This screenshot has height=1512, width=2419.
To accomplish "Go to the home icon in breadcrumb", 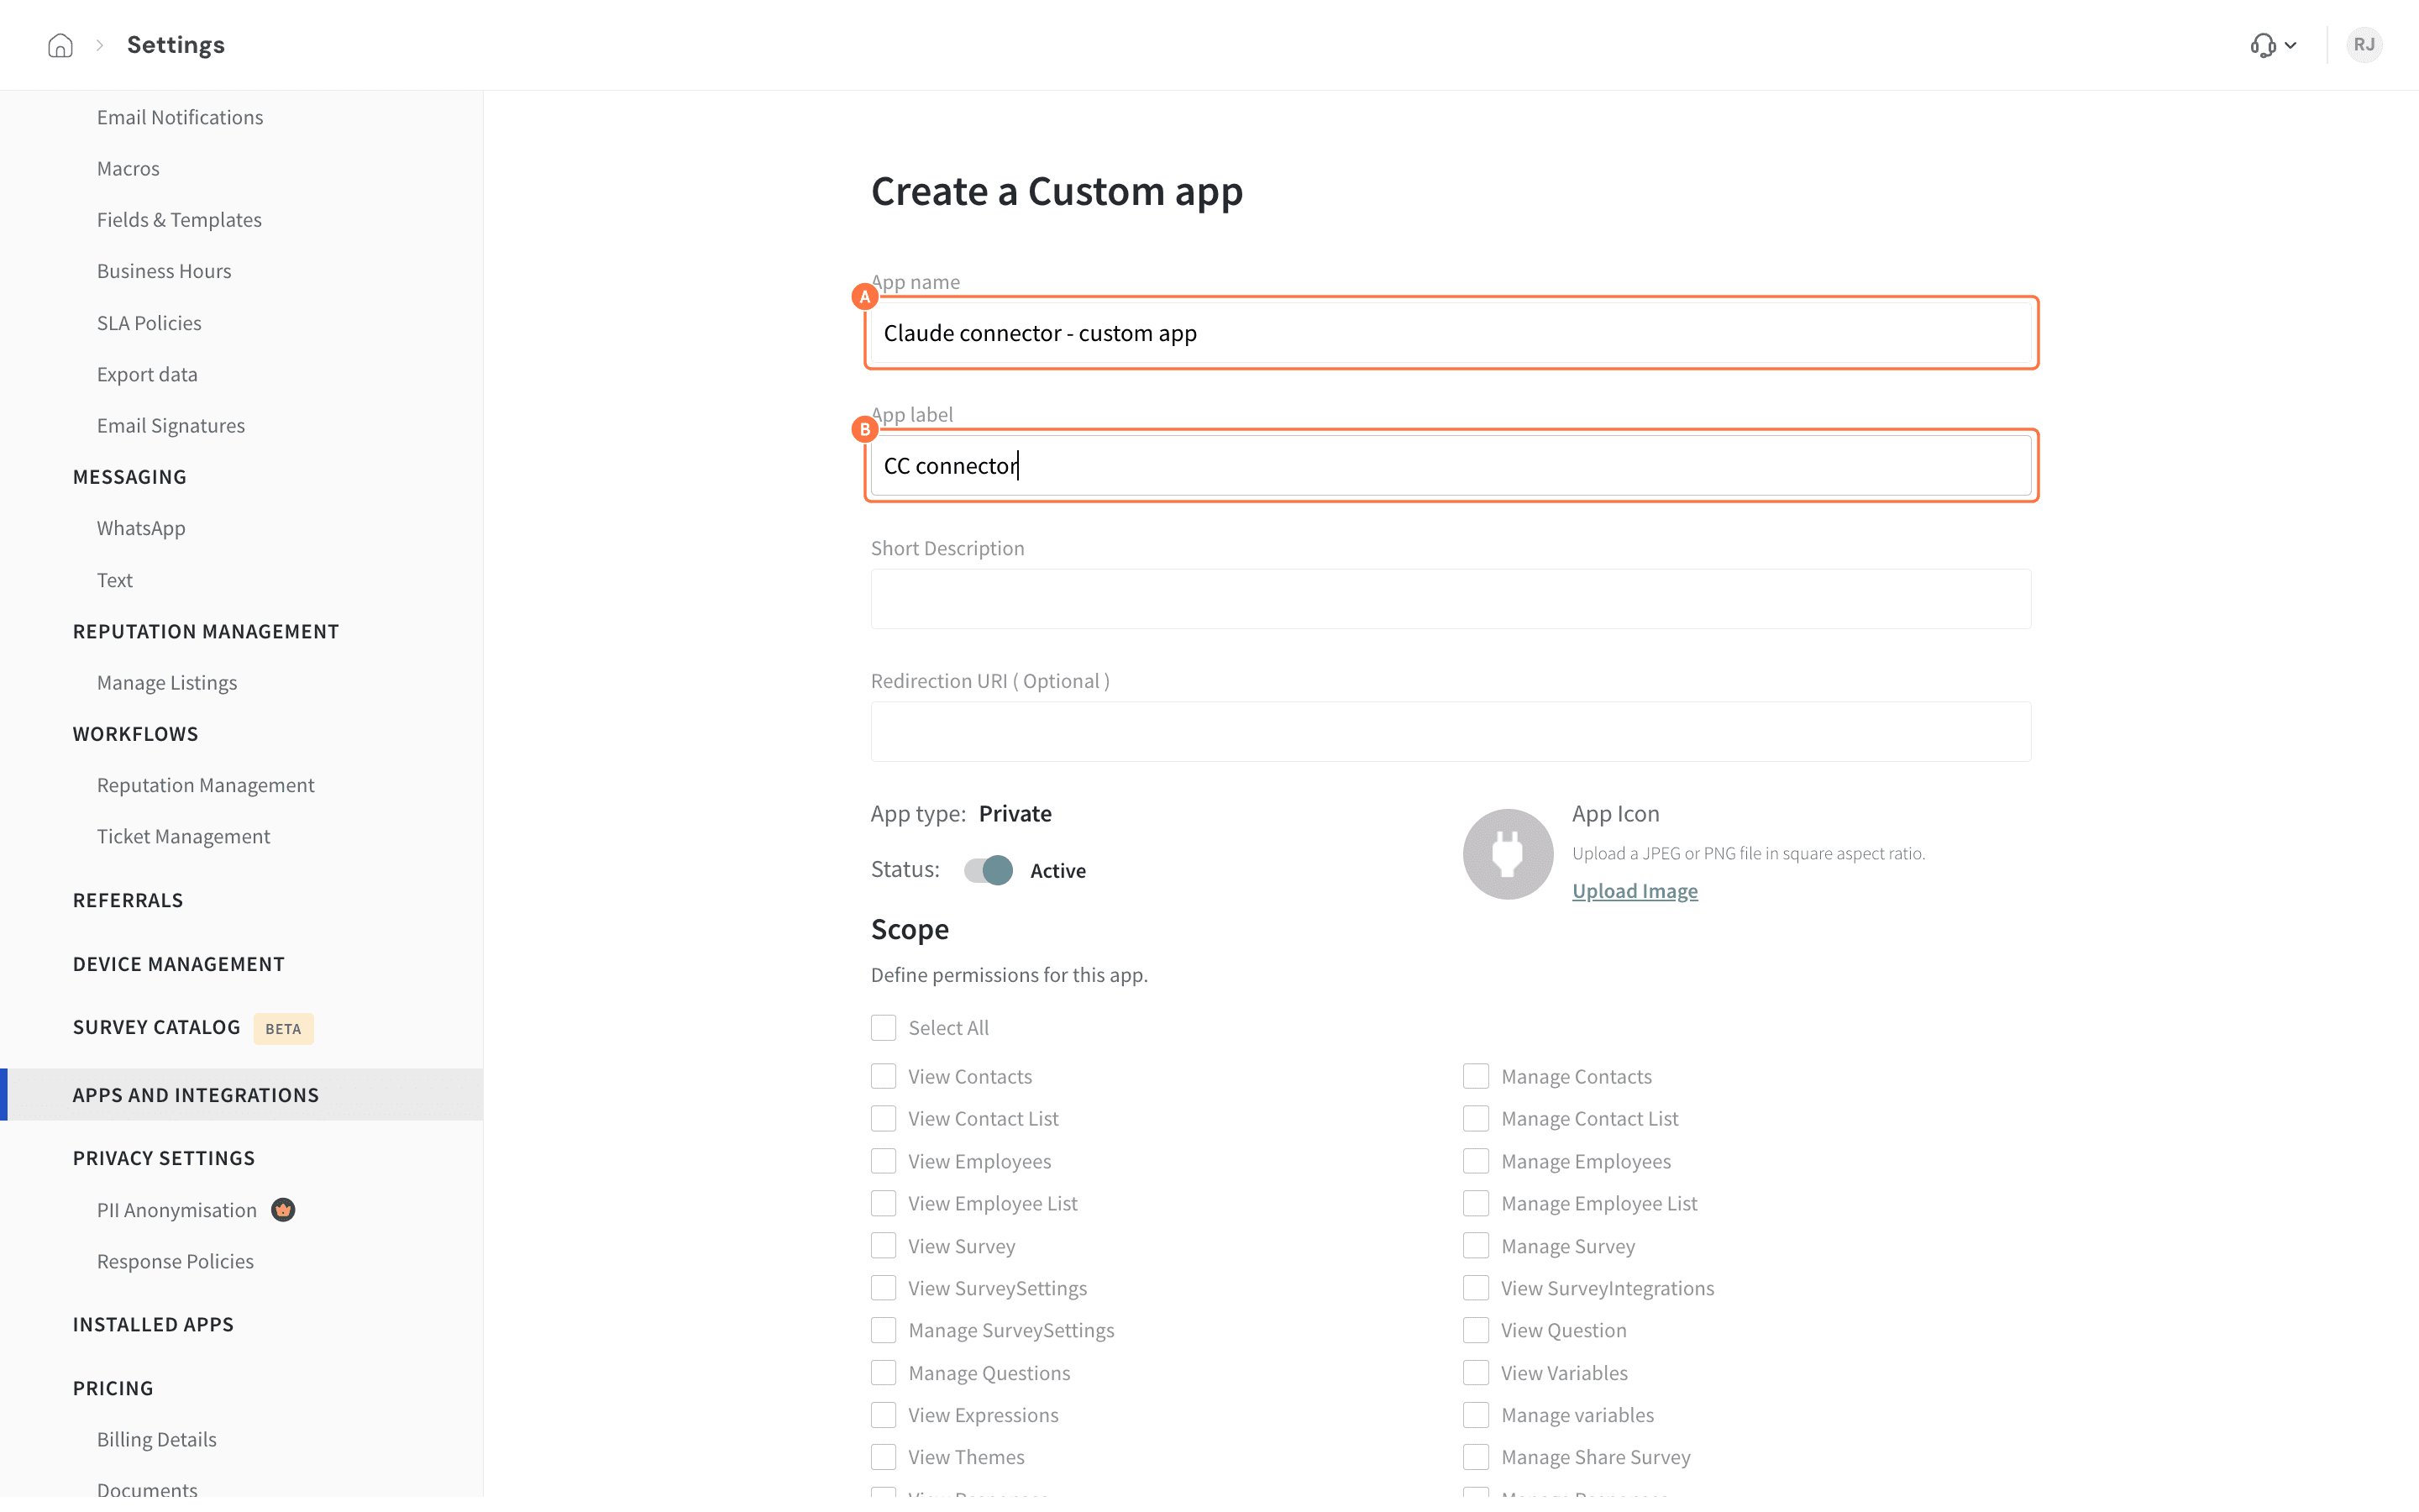I will point(60,45).
